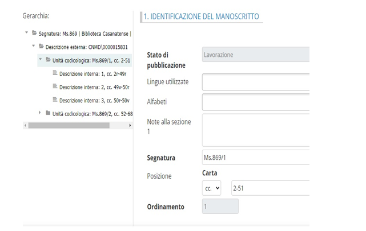
Task: Click the Lingue utilizzate field
Action: coord(255,82)
